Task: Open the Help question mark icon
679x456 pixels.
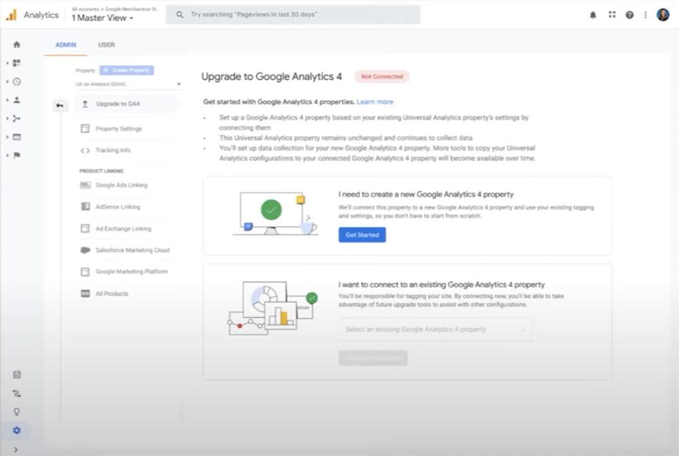Action: coord(629,15)
